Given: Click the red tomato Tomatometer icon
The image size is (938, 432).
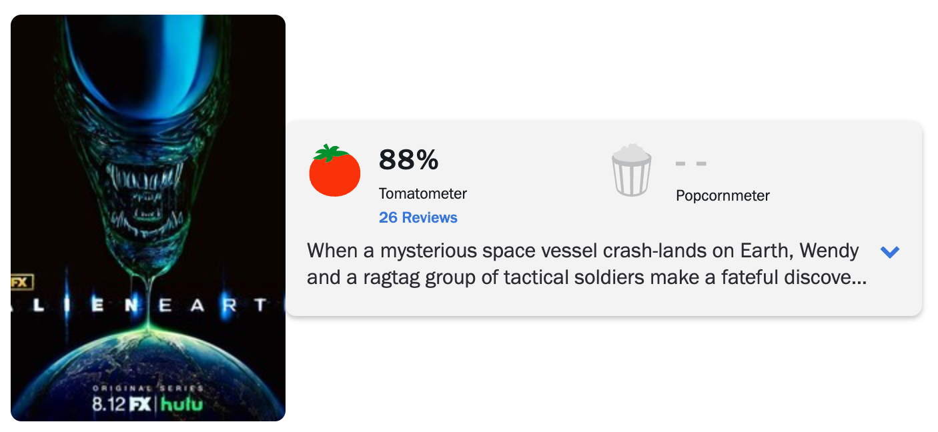Looking at the screenshot, I should click(334, 171).
